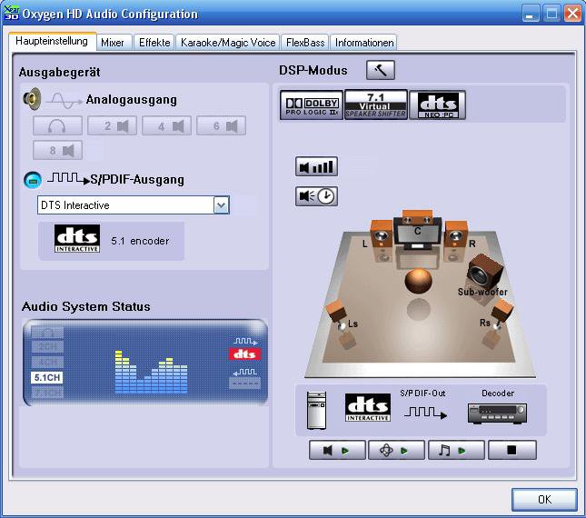Play the speaker test sound
Image resolution: width=586 pixels, height=518 pixels.
click(337, 450)
